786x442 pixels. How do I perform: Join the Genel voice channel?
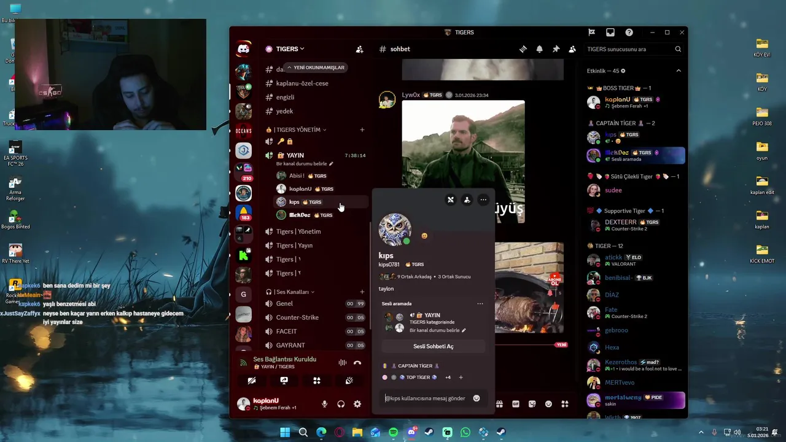pyautogui.click(x=315, y=304)
